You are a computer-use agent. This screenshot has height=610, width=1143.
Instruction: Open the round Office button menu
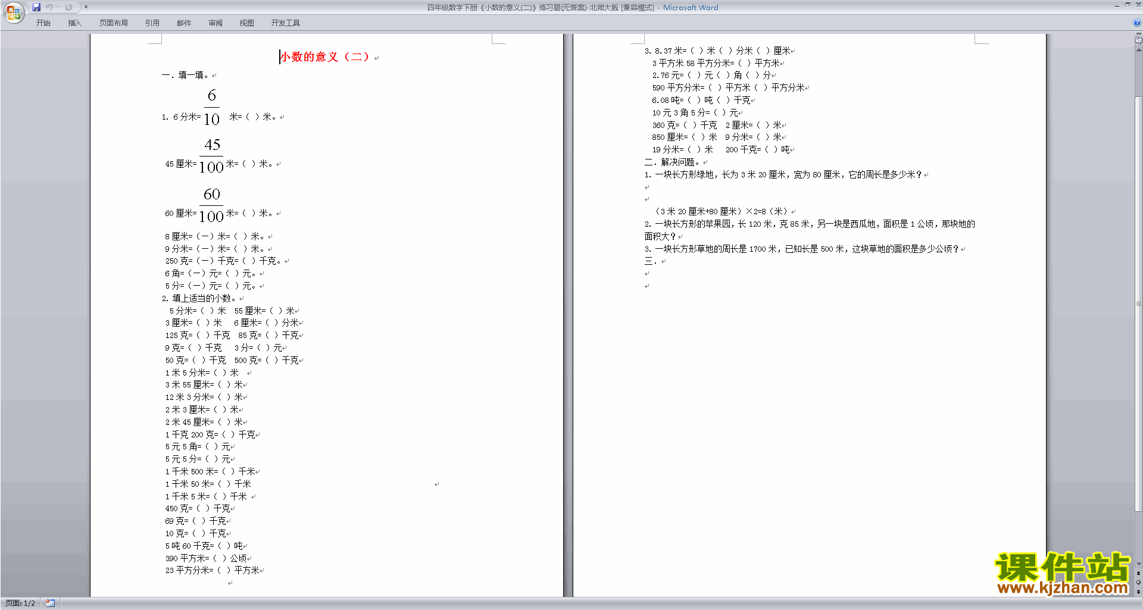click(x=13, y=12)
